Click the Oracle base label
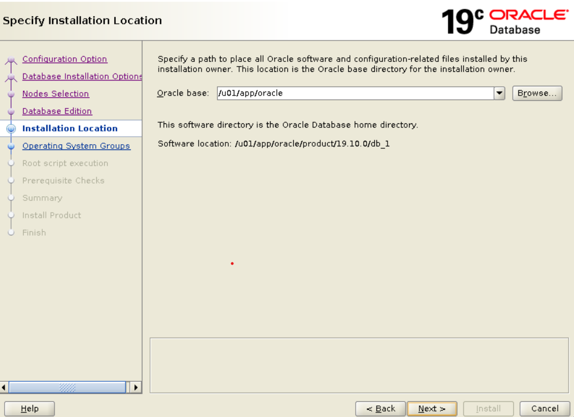The height and width of the screenshot is (417, 574). tap(183, 93)
